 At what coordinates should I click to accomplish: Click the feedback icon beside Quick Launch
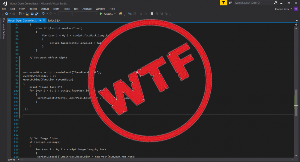tap(230, 3)
